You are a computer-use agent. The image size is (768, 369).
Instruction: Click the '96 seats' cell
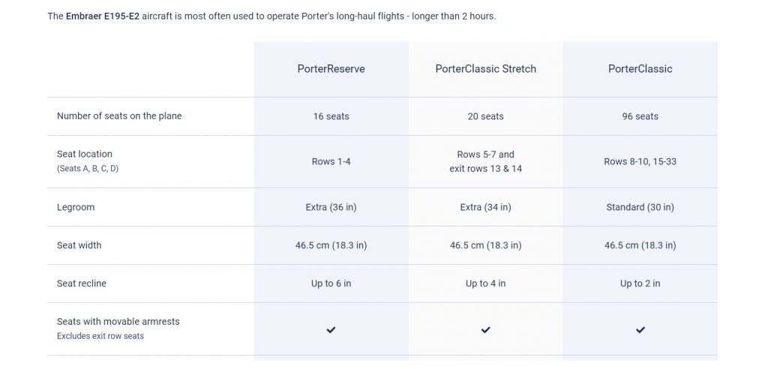pos(640,116)
